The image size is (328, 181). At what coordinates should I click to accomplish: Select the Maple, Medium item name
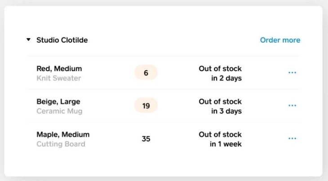coord(63,134)
